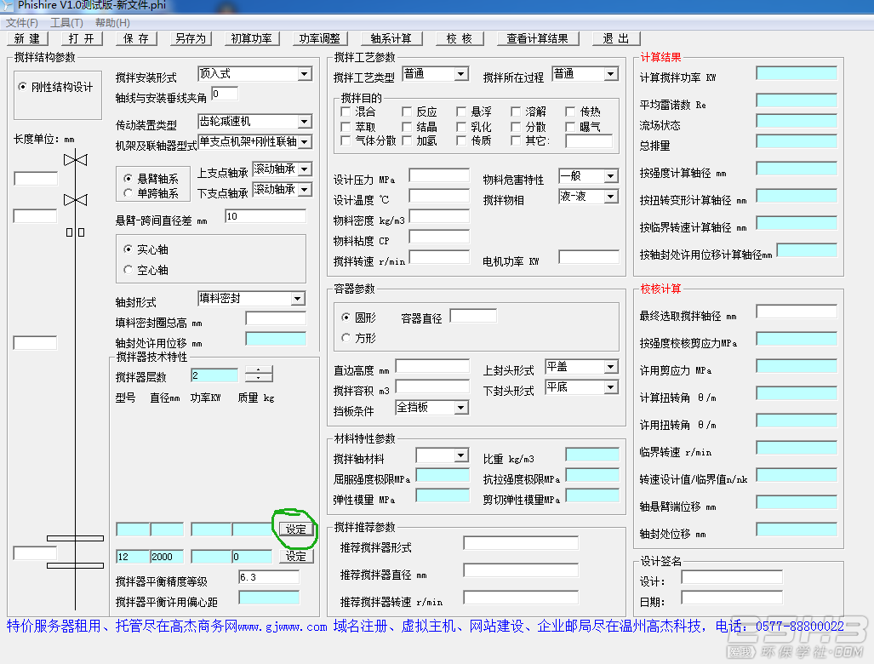This screenshot has width=874, height=664.
Task: Open 挡板条件 dropdown showing 全挡板
Action: click(x=431, y=408)
